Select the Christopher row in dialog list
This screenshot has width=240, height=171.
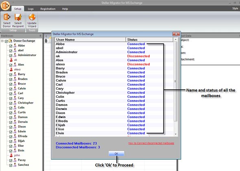[114, 93]
